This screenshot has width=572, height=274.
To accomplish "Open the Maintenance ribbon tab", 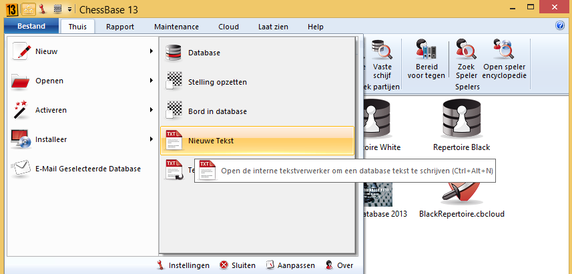I will pos(176,27).
